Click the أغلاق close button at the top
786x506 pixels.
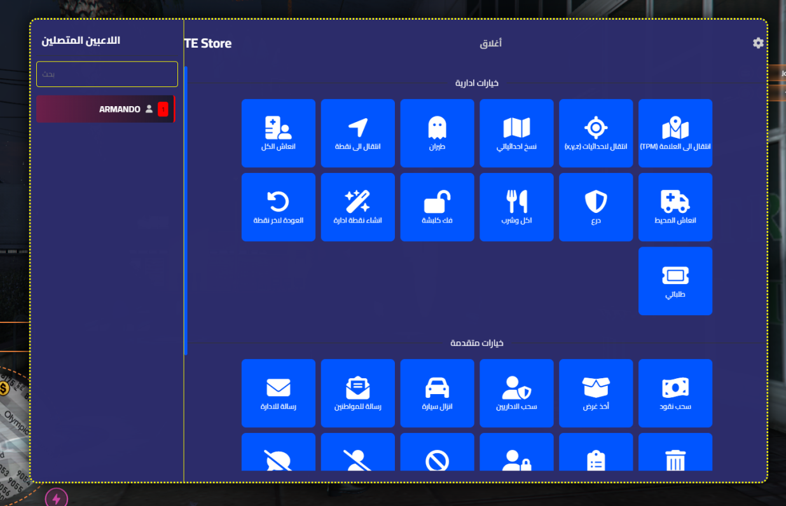[490, 44]
